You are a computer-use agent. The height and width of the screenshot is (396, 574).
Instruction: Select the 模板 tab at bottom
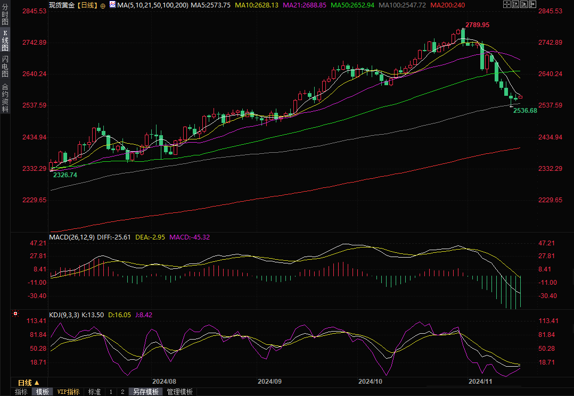(42, 392)
